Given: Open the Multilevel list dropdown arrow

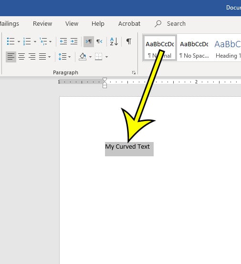Looking at the screenshot, I should [50, 41].
